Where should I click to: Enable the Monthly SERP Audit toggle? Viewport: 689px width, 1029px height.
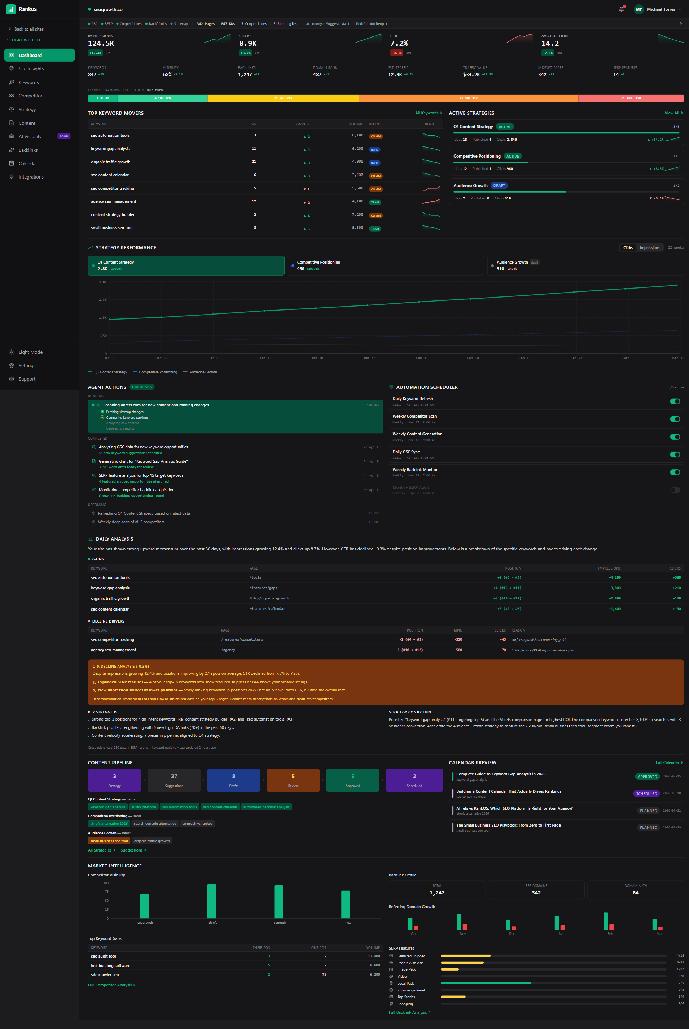pos(675,490)
